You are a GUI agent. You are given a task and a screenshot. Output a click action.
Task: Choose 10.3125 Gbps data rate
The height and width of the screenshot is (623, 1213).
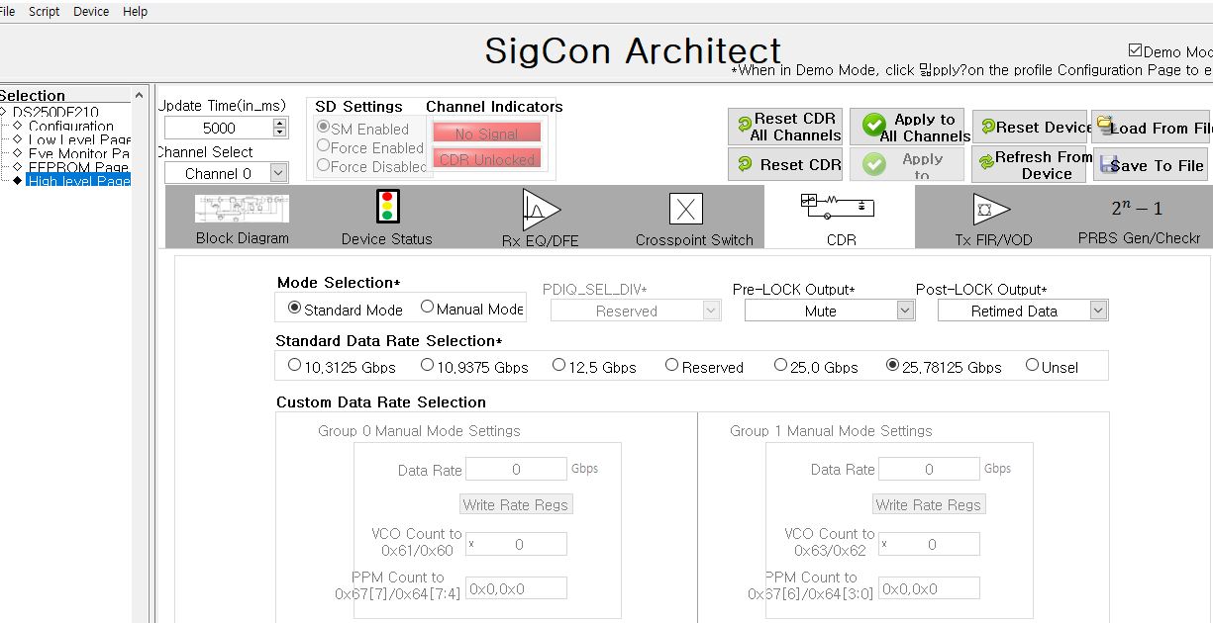pyautogui.click(x=294, y=365)
